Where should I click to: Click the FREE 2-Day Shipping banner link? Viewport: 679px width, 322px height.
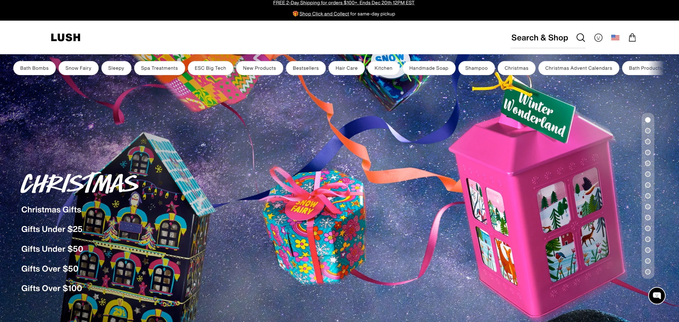tap(343, 3)
